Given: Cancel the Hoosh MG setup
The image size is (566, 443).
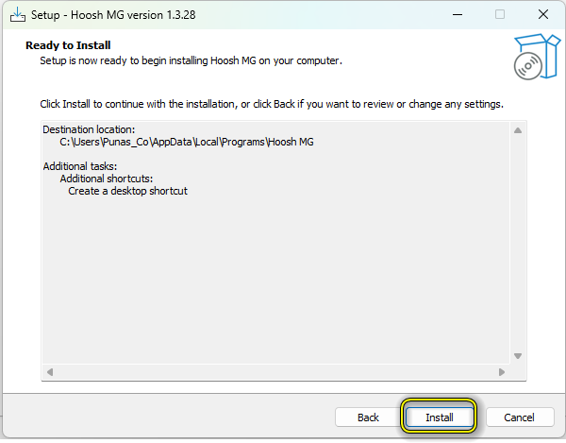Looking at the screenshot, I should pyautogui.click(x=519, y=417).
